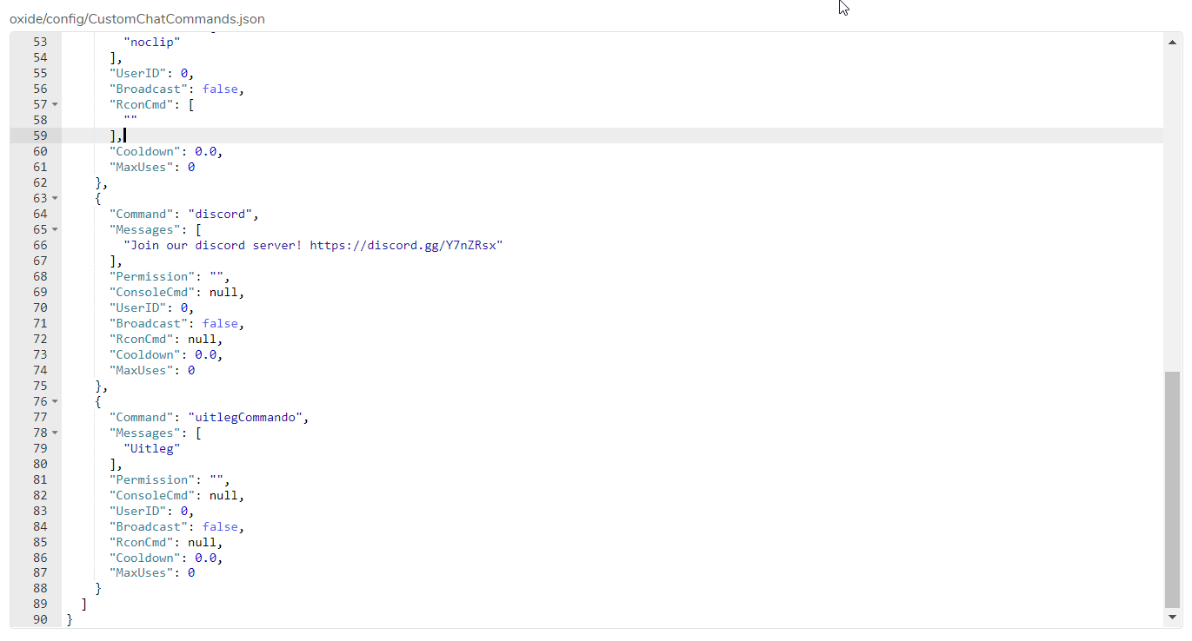Click line number 59 in the gutter
This screenshot has height=641, width=1192.
tap(40, 135)
